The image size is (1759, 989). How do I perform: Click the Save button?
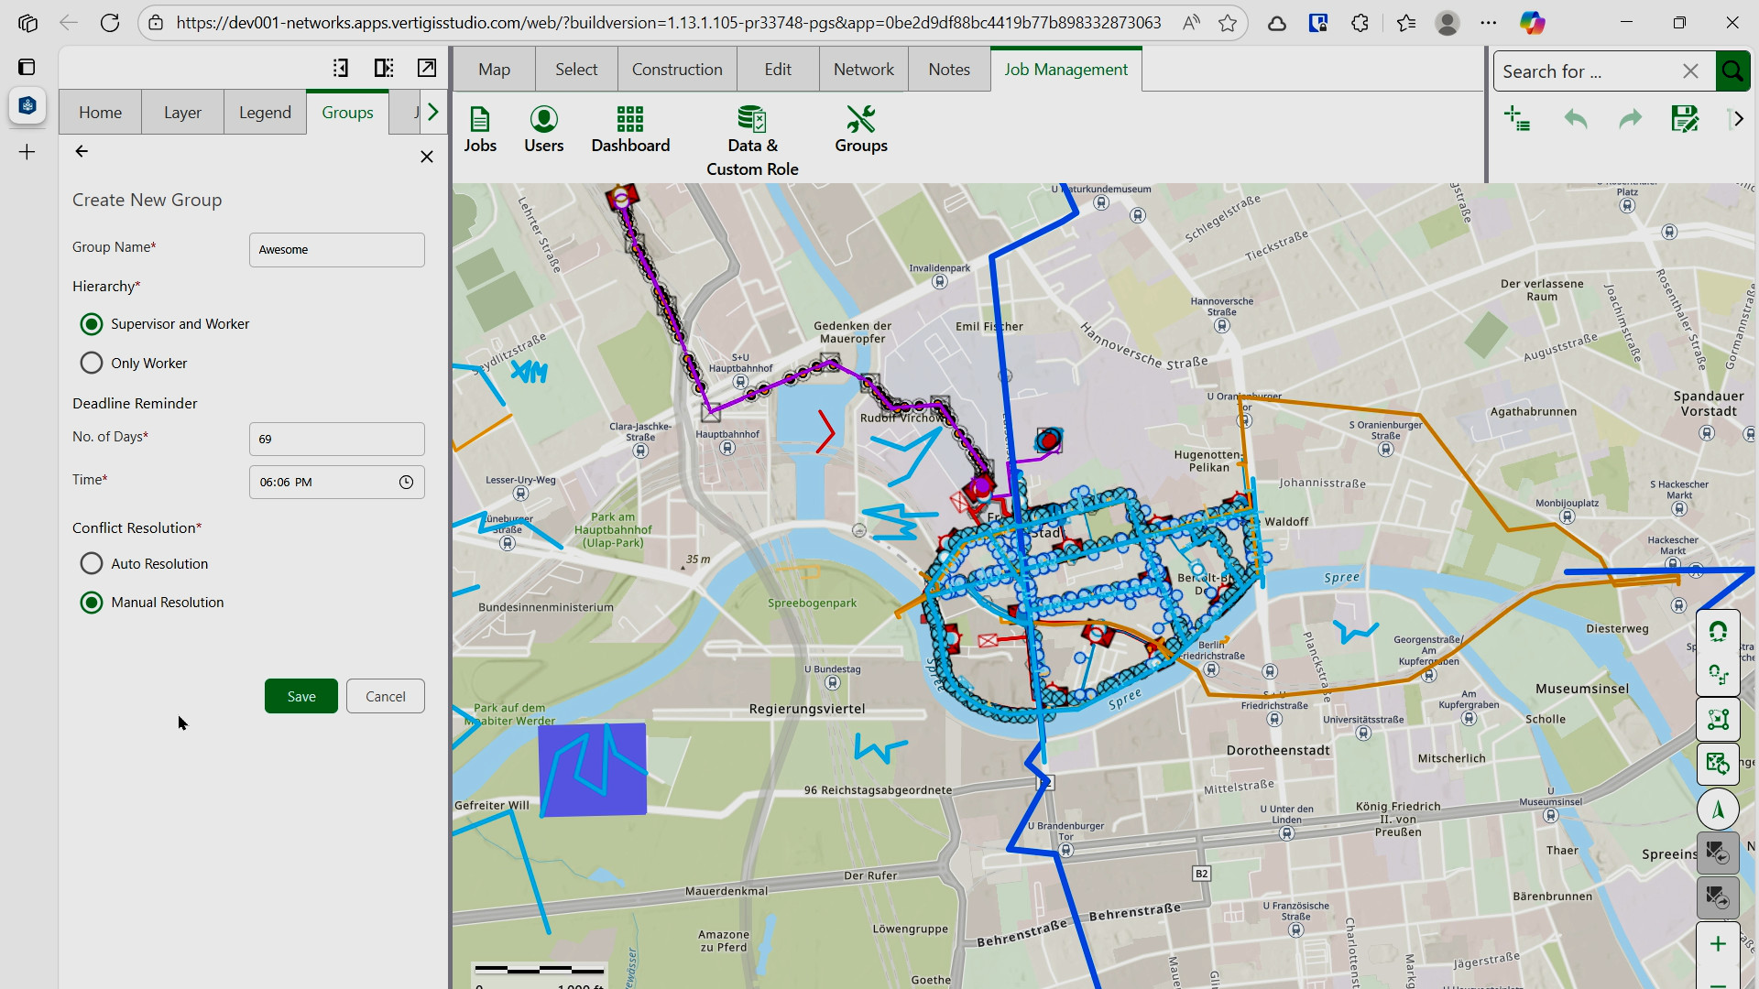300,697
